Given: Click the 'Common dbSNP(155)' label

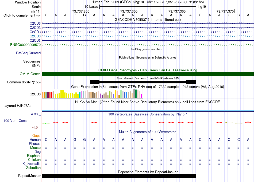Looking at the screenshot, I should 24,82.
